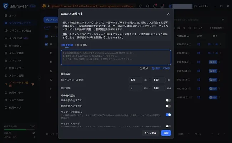Confirm the dialog with the 確認 button
232x143 pixels.
(166, 133)
